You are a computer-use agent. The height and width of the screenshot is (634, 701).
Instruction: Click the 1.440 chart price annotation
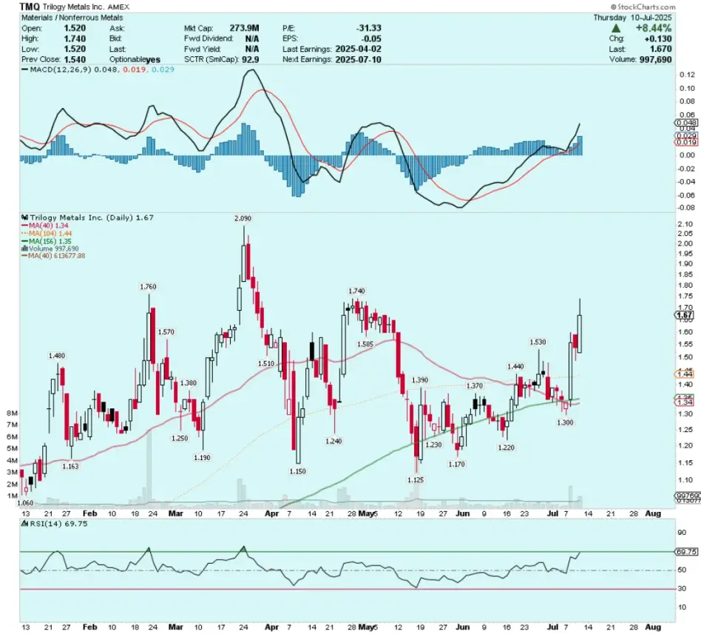(x=515, y=366)
